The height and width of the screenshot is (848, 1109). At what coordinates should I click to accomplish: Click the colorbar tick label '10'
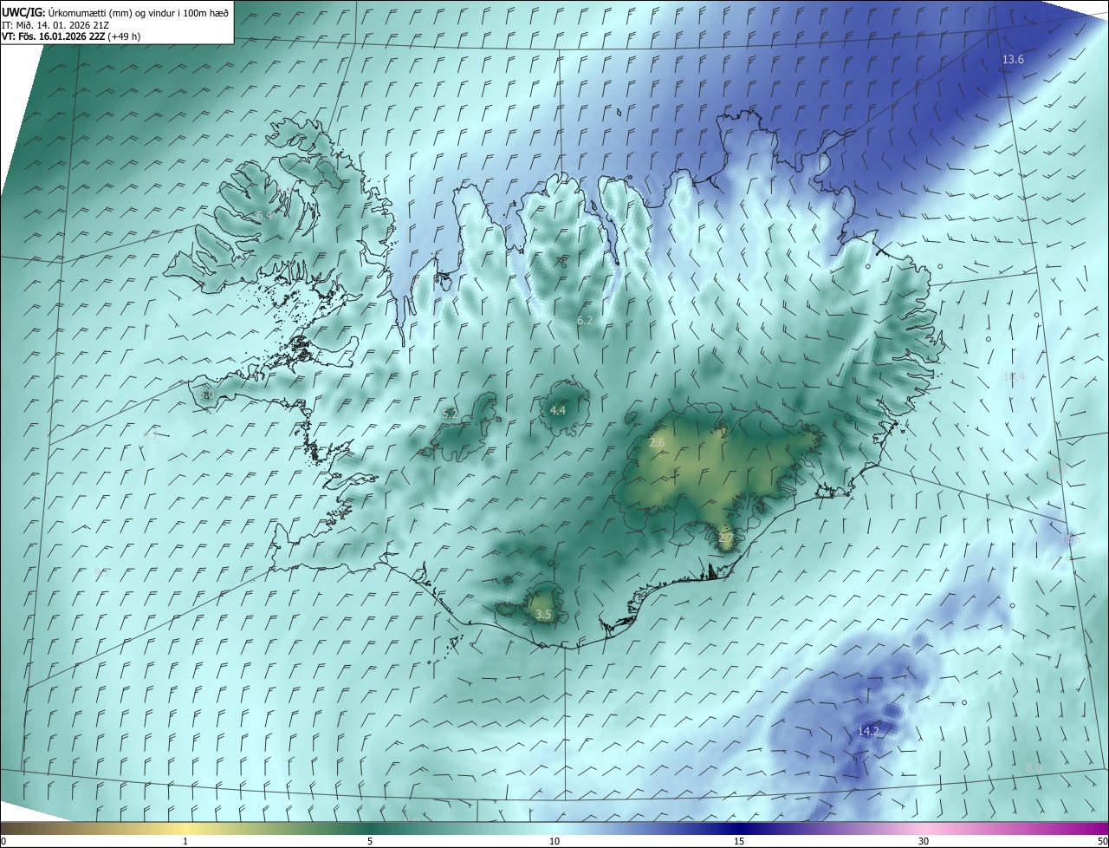coord(554,842)
